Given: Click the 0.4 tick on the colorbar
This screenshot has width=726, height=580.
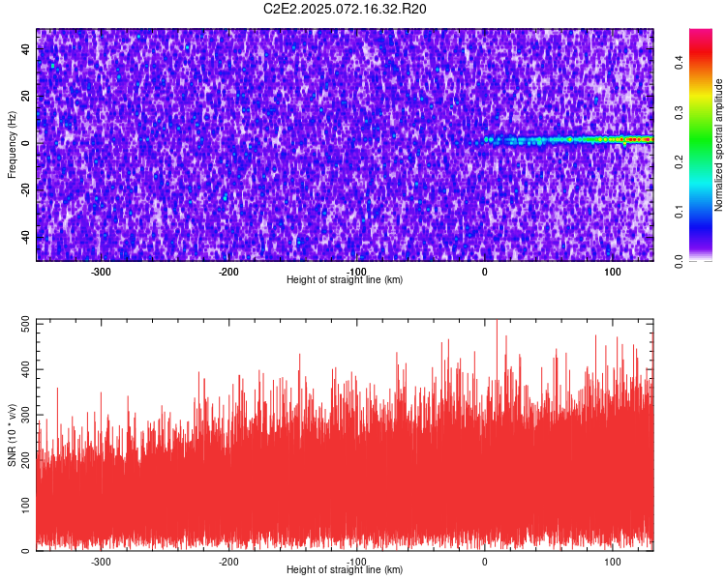Looking at the screenshot, I should tap(680, 62).
